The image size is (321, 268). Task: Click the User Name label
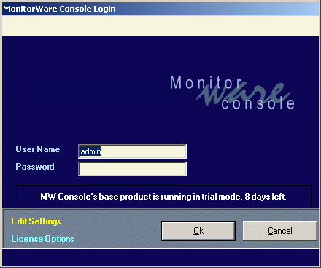point(38,149)
